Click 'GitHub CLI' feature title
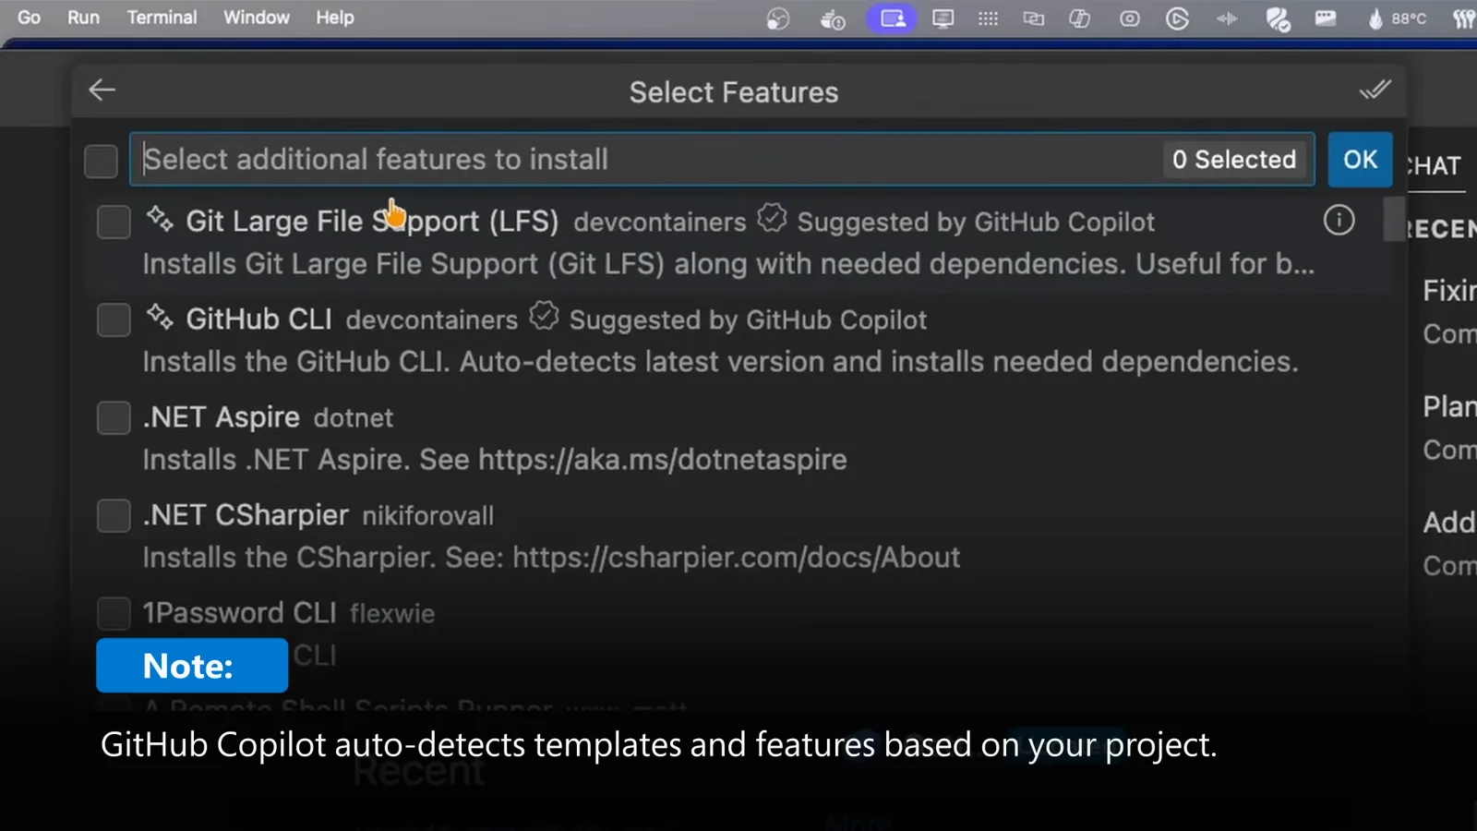Image resolution: width=1477 pixels, height=831 pixels. [x=258, y=319]
